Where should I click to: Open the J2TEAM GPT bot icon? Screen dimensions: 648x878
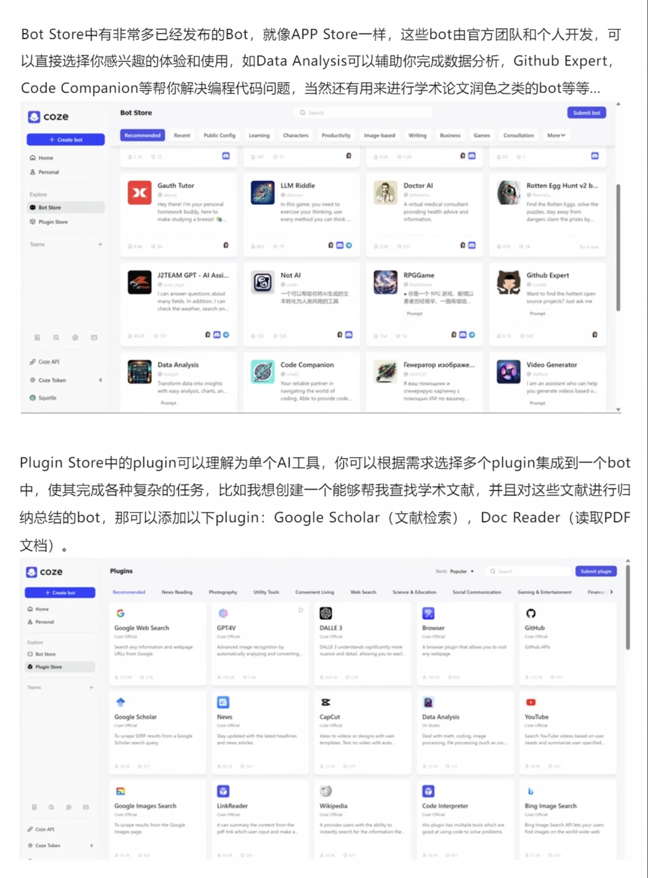[x=139, y=282]
